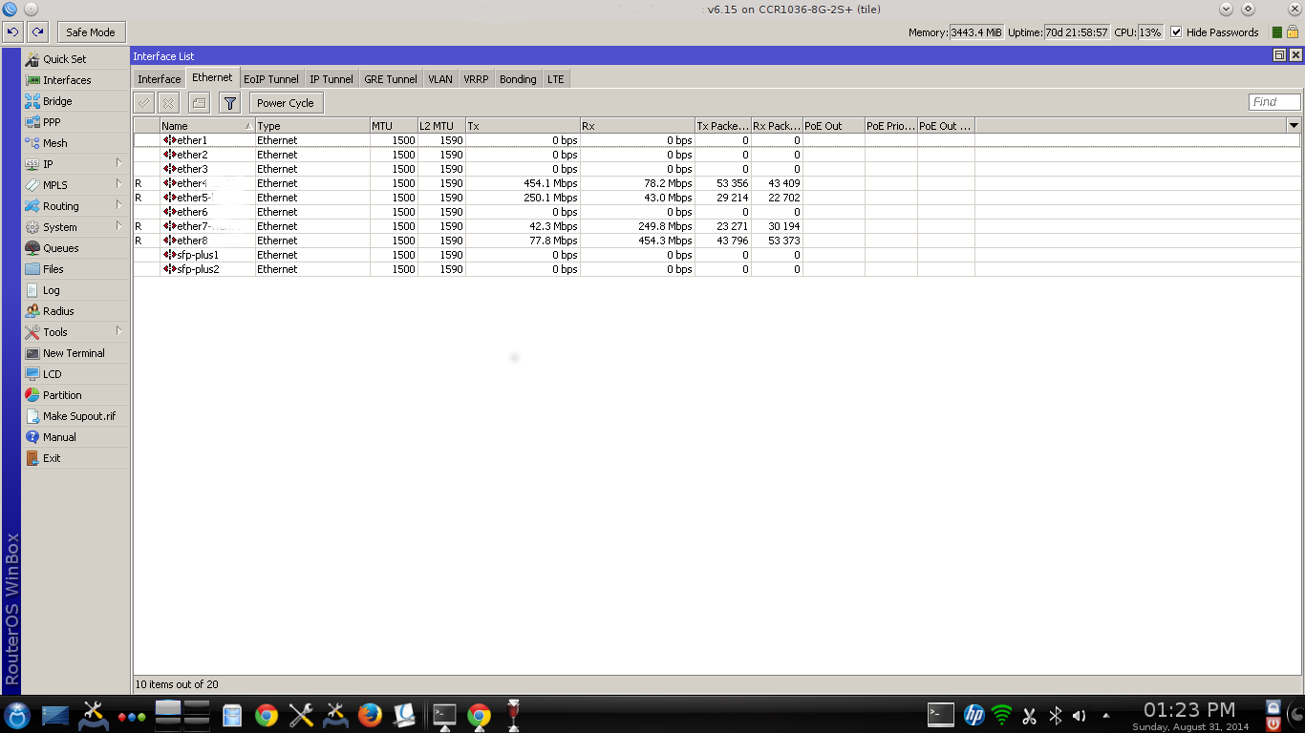Sort by the Name column header

coord(207,126)
